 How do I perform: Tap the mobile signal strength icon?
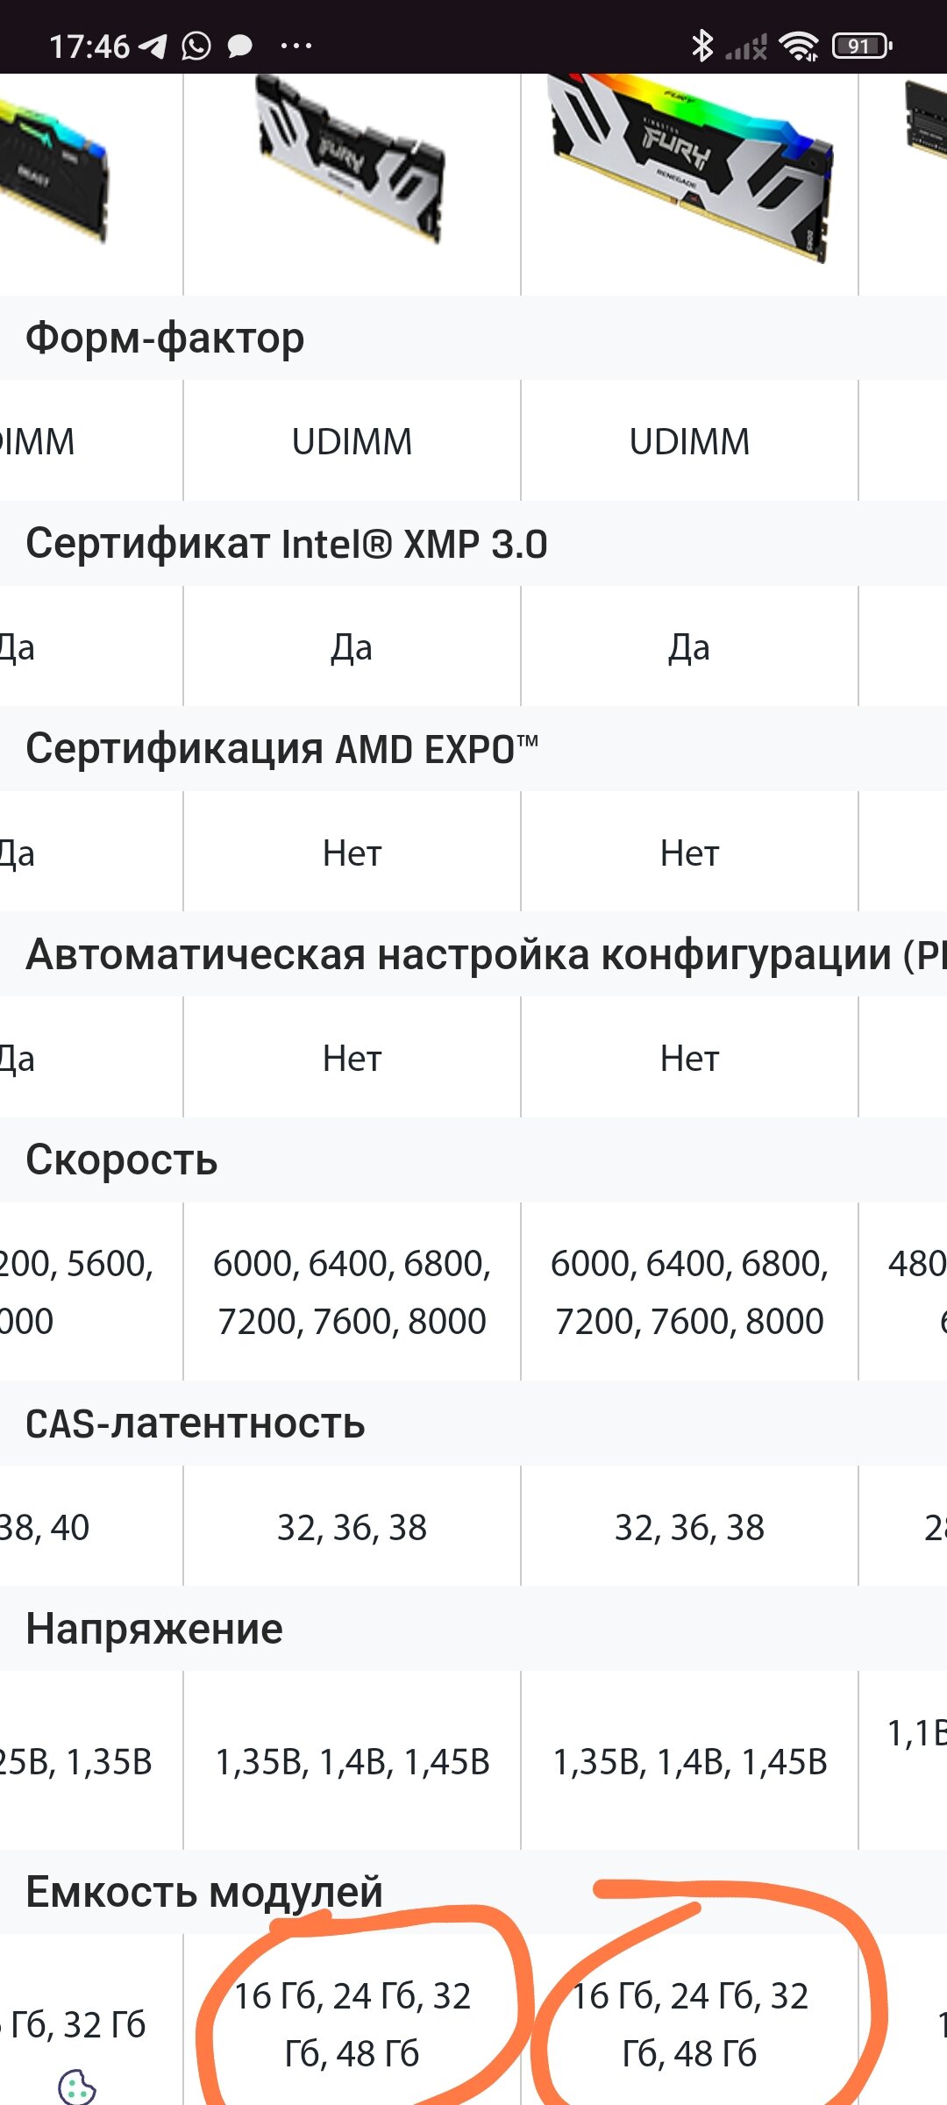(x=746, y=47)
